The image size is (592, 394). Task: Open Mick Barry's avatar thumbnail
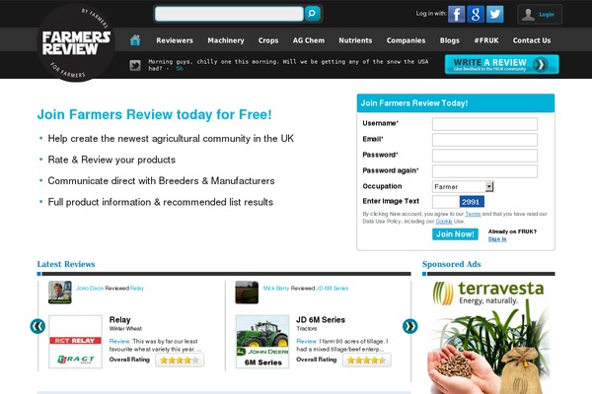point(247,293)
